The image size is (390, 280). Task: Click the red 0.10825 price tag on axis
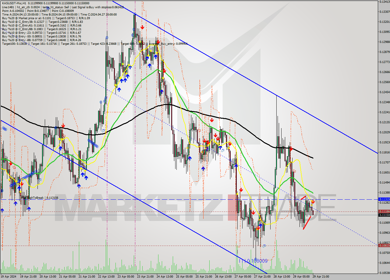384,245
